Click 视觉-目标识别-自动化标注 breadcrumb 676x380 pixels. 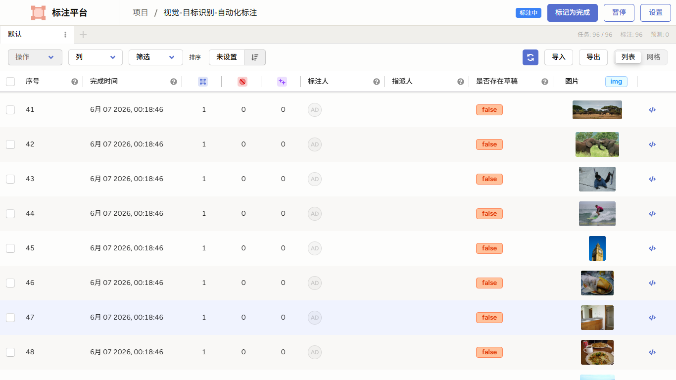[210, 13]
